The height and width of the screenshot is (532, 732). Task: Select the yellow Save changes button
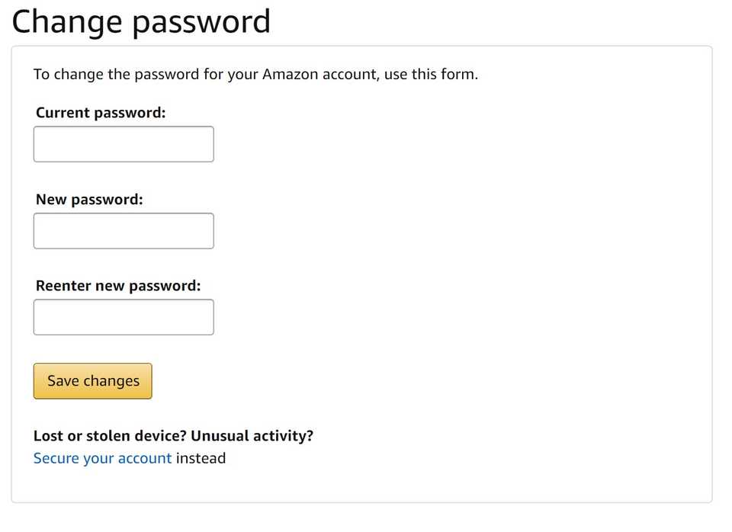coord(91,380)
